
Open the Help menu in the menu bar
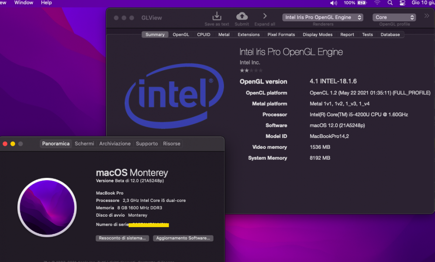[47, 3]
